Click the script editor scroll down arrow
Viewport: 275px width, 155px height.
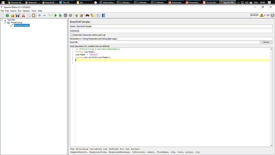tap(271, 145)
